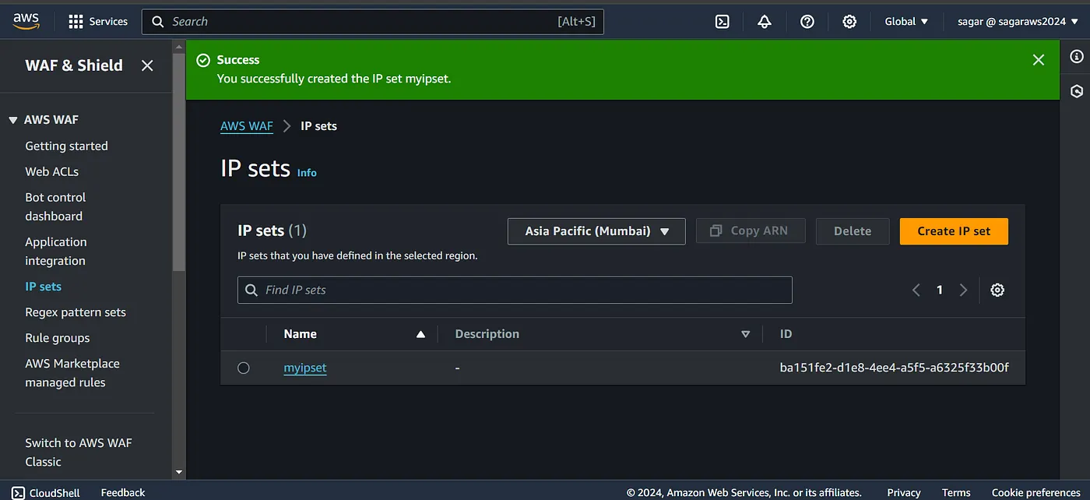Change the Asia Pacific (Mumbai) region selector

point(596,231)
